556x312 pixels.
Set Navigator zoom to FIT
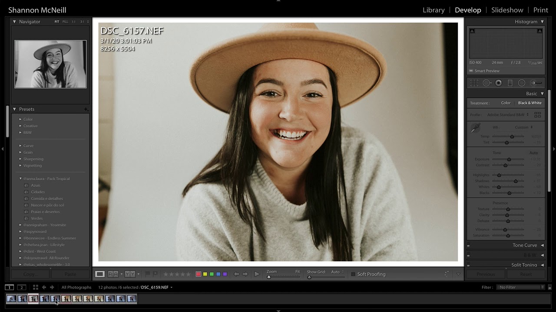[57, 22]
